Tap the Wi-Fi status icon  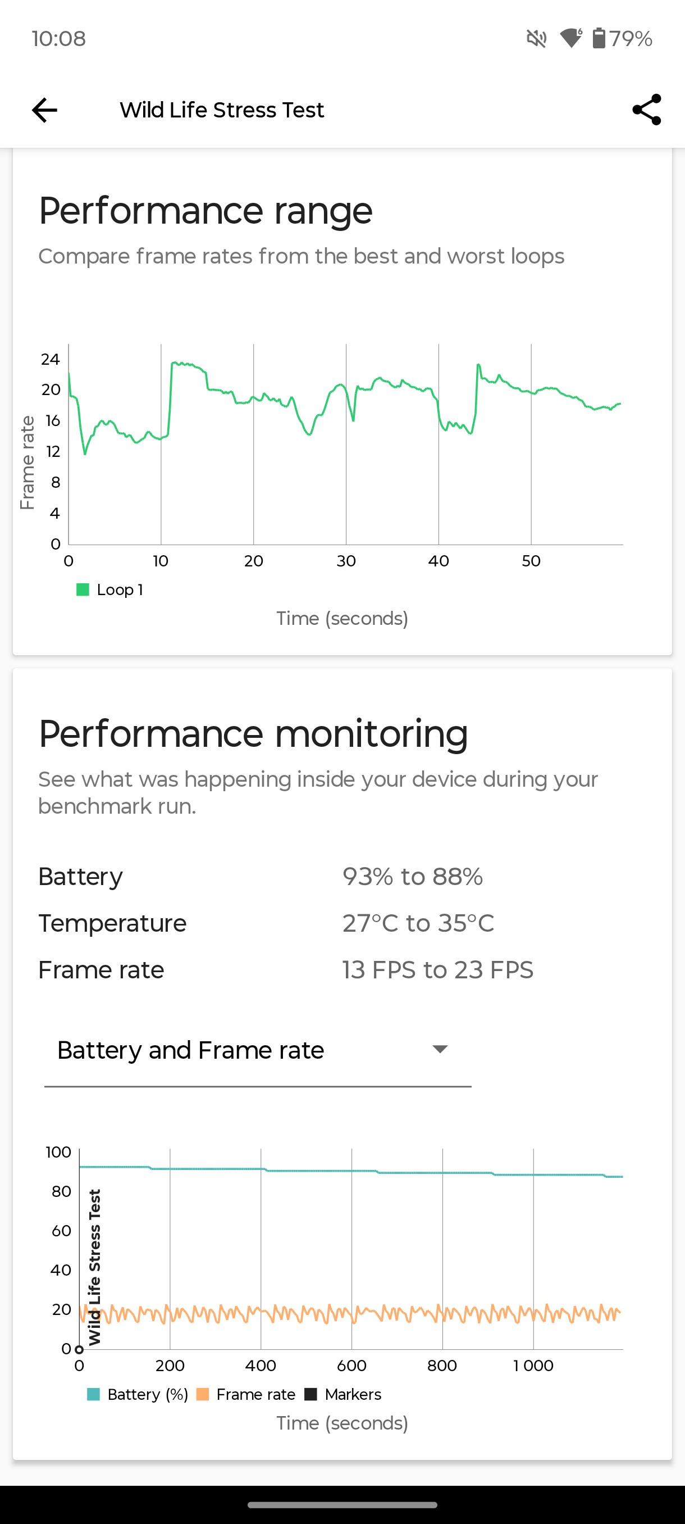pyautogui.click(x=571, y=38)
